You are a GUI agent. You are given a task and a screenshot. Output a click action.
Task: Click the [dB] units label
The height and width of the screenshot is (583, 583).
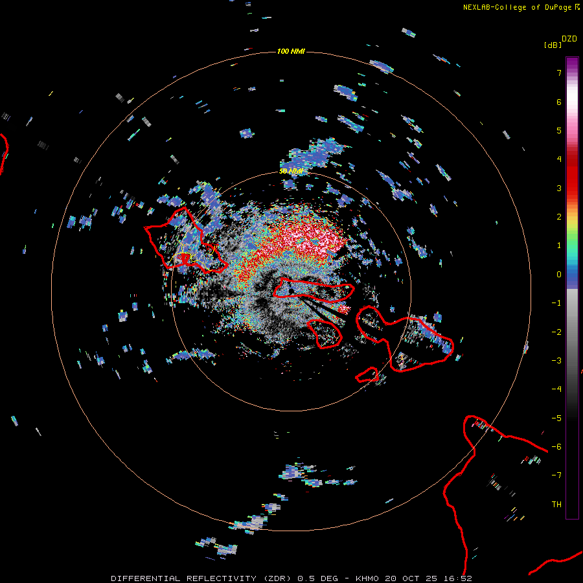click(553, 45)
